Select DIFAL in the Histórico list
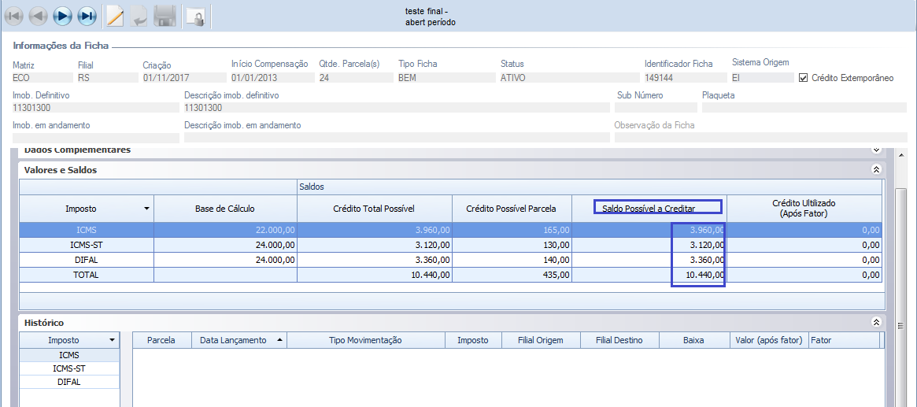This screenshot has width=917, height=407. [x=69, y=382]
